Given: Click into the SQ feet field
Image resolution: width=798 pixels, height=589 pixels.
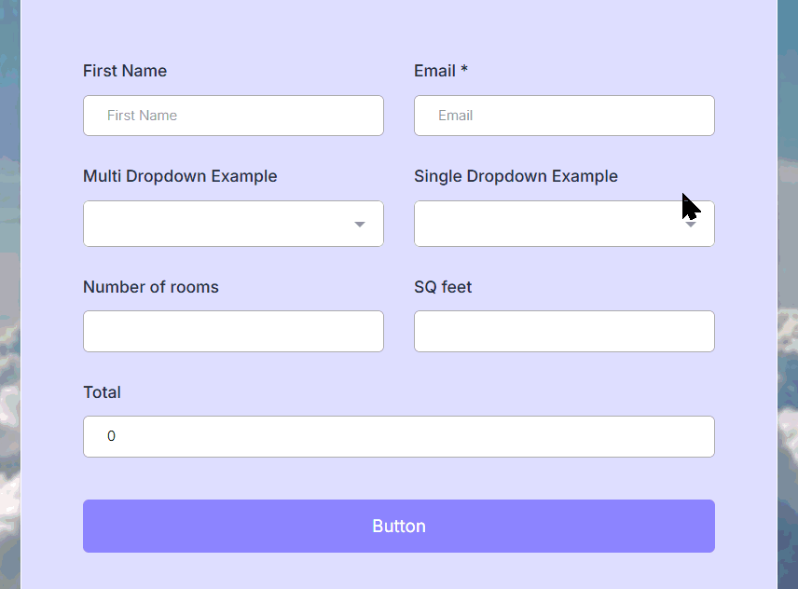Looking at the screenshot, I should pyautogui.click(x=564, y=332).
